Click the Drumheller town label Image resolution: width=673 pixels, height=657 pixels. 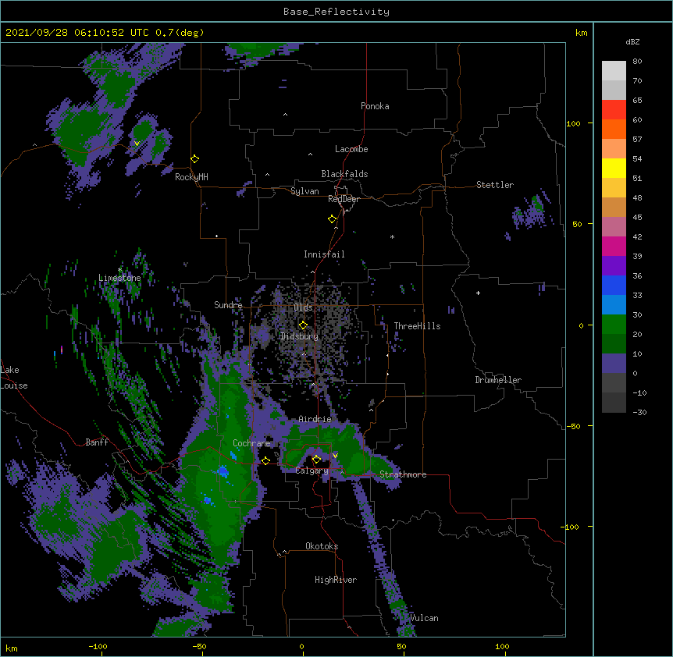[x=498, y=380]
